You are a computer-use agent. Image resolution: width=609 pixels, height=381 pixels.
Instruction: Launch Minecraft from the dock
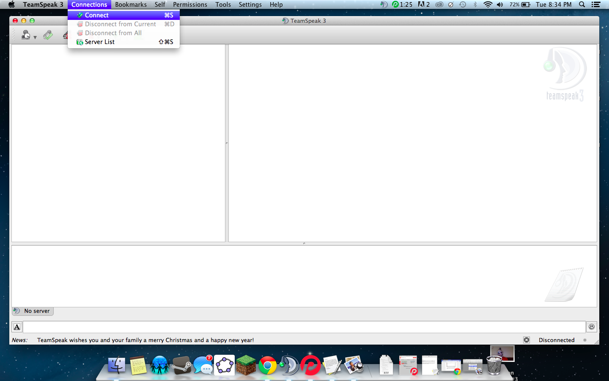click(246, 365)
